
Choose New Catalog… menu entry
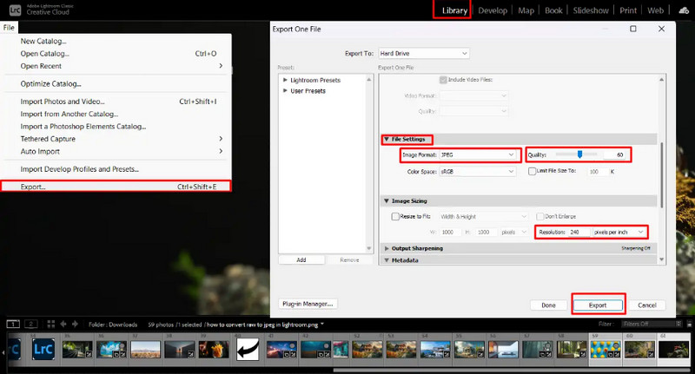[x=116, y=41]
